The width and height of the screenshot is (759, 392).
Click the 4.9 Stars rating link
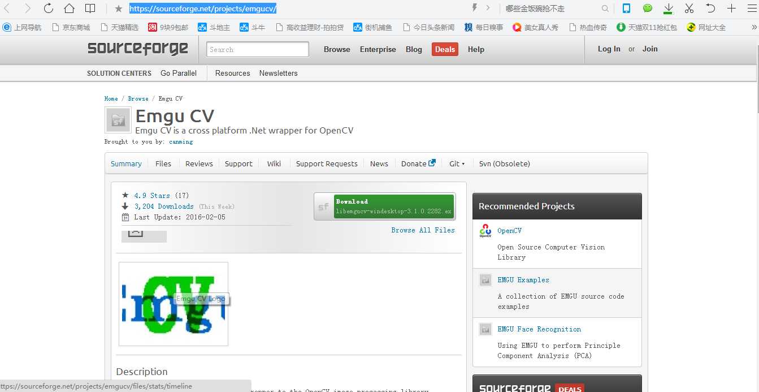[x=152, y=196]
